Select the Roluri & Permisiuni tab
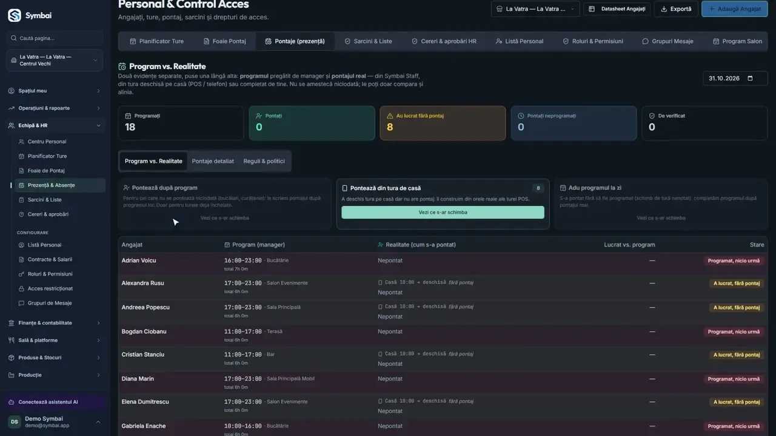Screen dimensions: 776x436 pyautogui.click(x=592, y=41)
